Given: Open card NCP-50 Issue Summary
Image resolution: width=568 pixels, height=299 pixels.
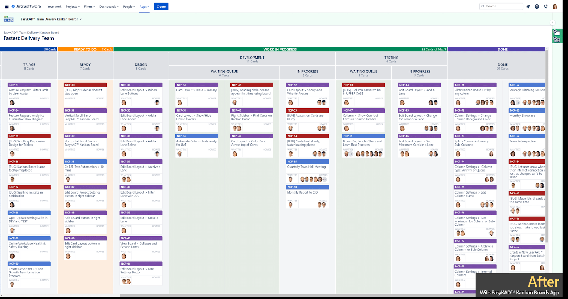Looking at the screenshot, I should pos(197,94).
